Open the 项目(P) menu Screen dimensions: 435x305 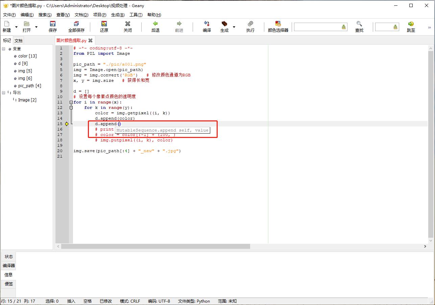[x=100, y=15]
